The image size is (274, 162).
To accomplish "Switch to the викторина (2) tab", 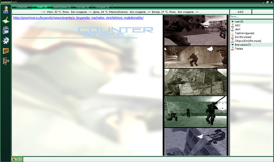I will (62, 7).
